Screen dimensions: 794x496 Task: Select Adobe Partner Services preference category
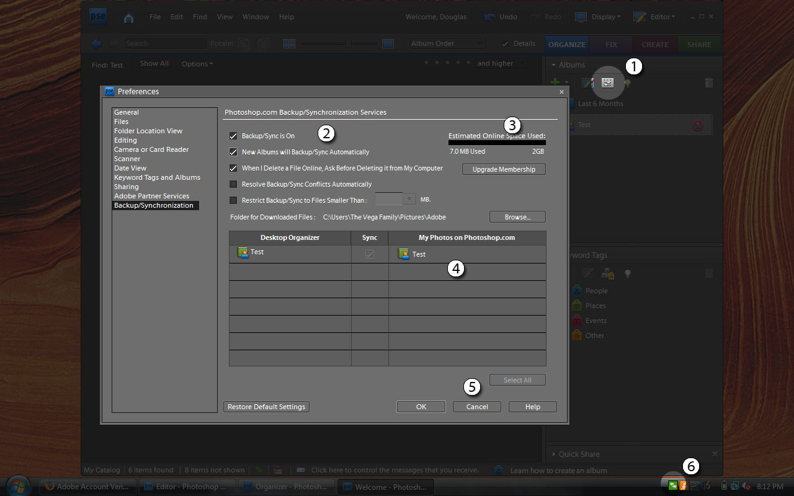point(151,196)
